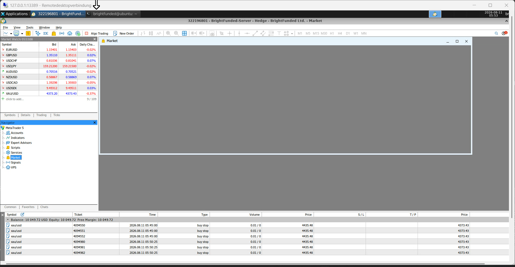Open the Market shopping bag toolbar icon
This screenshot has width=515, height=267.
point(54,33)
